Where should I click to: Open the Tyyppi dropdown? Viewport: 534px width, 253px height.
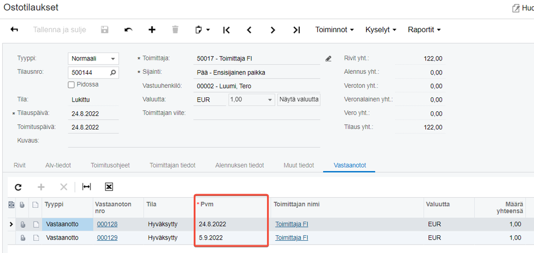113,59
